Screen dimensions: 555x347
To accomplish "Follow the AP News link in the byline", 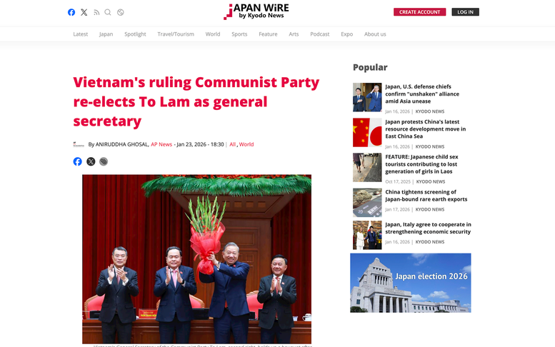I will (161, 144).
